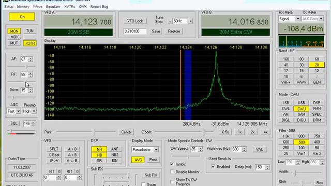Adjust the Delay (ms) spinner
Image resolution: width=331 pixels, height=186 pixels.
267,167
